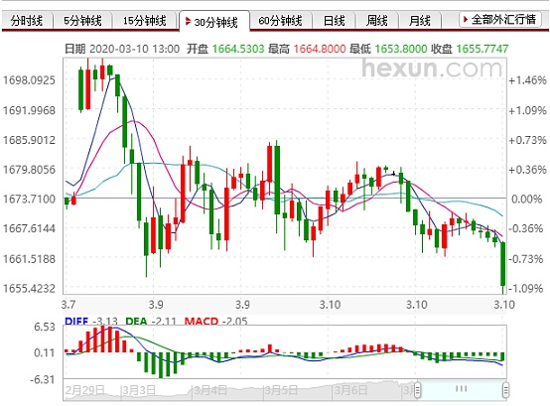
Task: Click the hexun.com watermark logo
Action: (432, 68)
